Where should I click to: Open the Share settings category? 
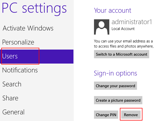(x=10, y=98)
